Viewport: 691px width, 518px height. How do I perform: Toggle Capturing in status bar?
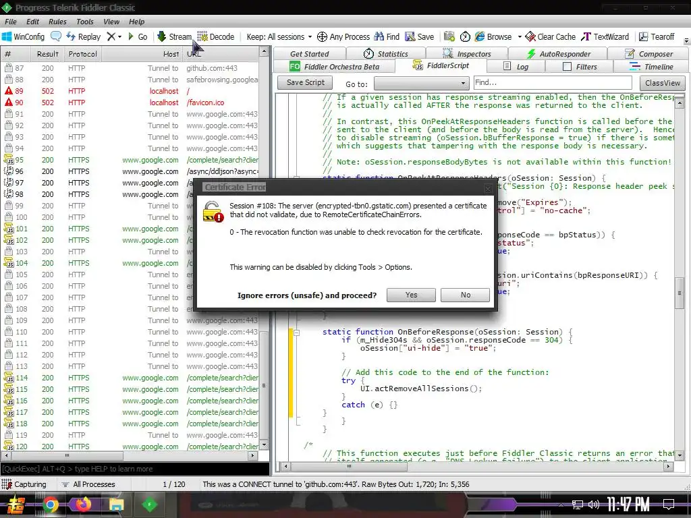[x=24, y=484]
